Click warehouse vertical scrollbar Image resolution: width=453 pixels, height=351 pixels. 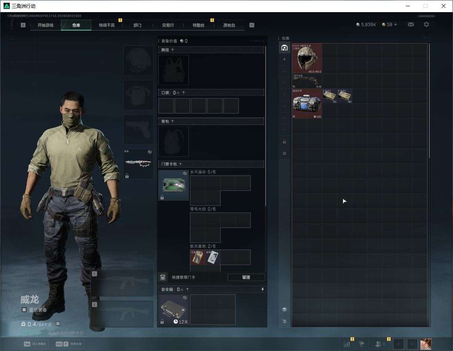pyautogui.click(x=429, y=100)
